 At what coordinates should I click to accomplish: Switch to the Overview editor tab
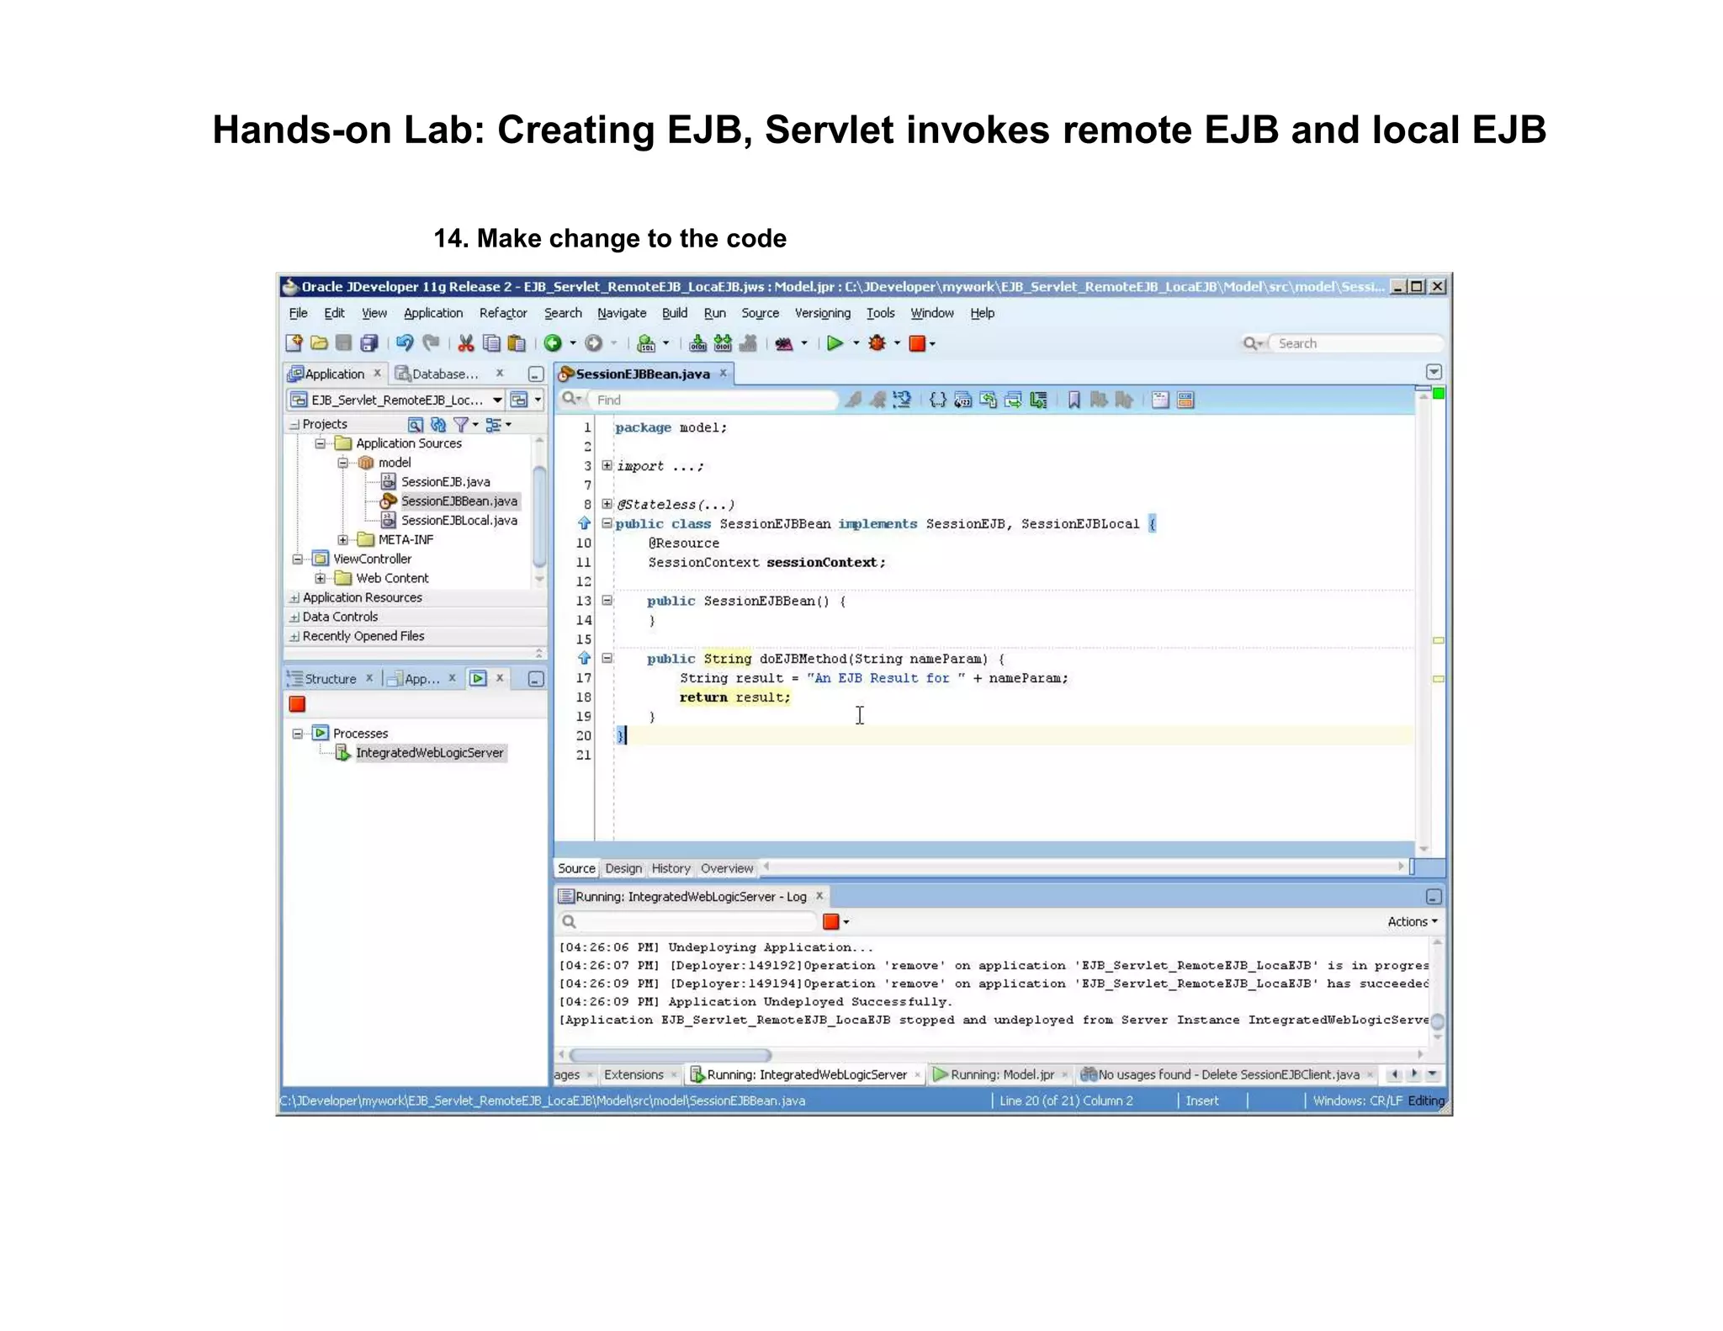[727, 868]
